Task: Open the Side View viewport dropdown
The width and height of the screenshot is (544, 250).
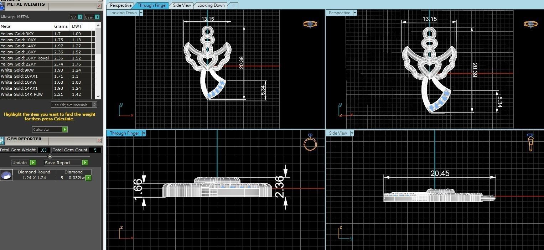Action: [352, 133]
